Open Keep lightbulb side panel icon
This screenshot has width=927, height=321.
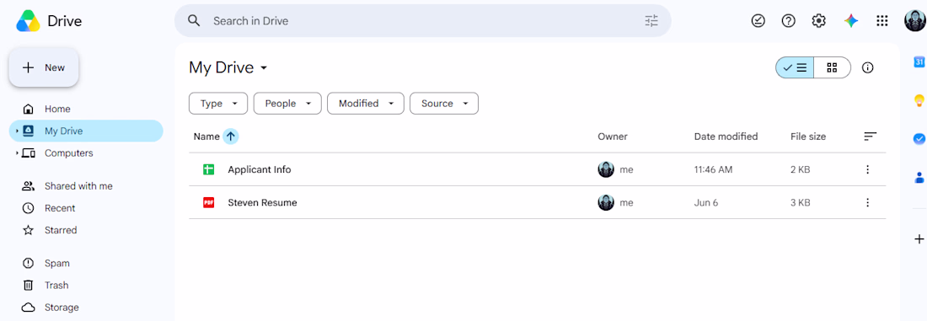(919, 100)
